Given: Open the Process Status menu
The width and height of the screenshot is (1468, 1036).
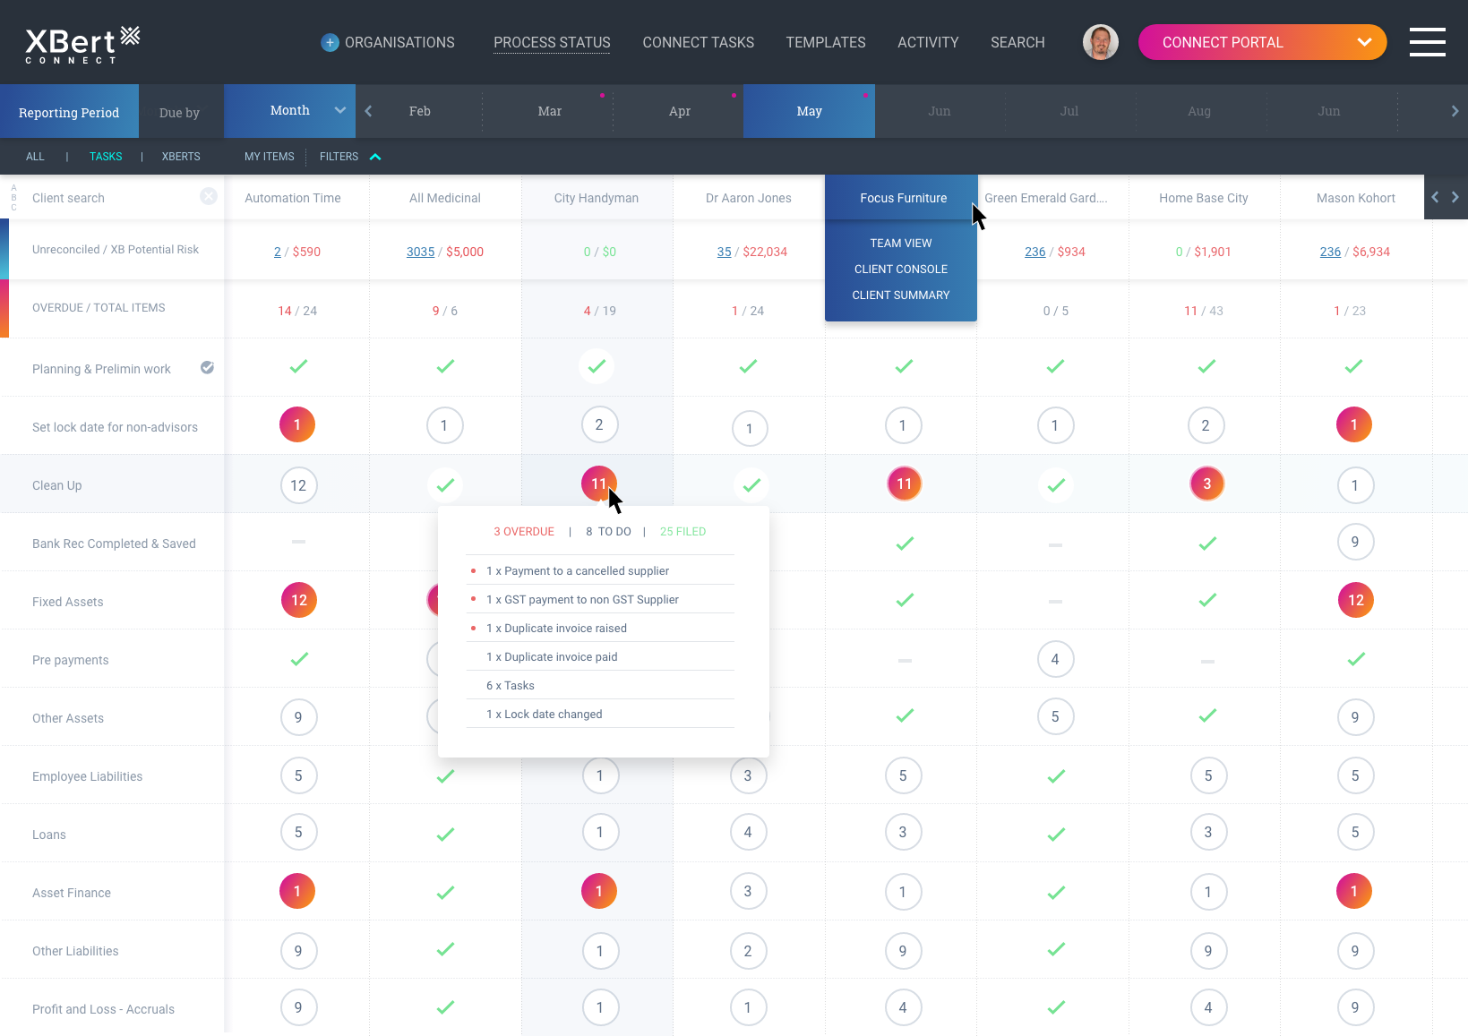Looking at the screenshot, I should [552, 42].
